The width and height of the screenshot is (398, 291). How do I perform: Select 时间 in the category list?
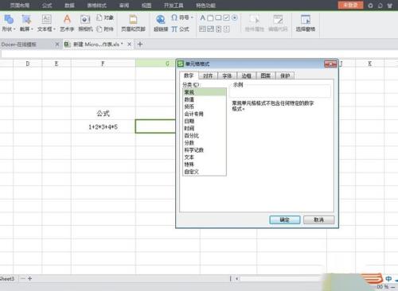pos(205,128)
